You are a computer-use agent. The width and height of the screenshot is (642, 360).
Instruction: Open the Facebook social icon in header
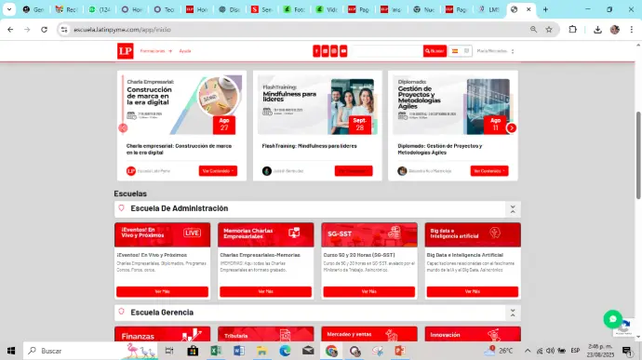coord(316,51)
